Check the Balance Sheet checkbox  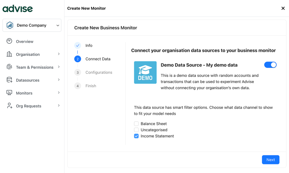136,124
